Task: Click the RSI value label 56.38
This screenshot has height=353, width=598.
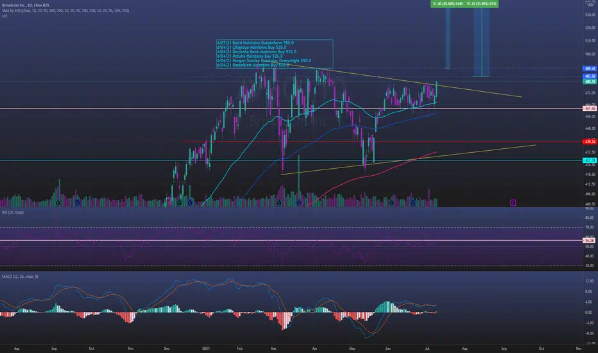Action: (590, 241)
